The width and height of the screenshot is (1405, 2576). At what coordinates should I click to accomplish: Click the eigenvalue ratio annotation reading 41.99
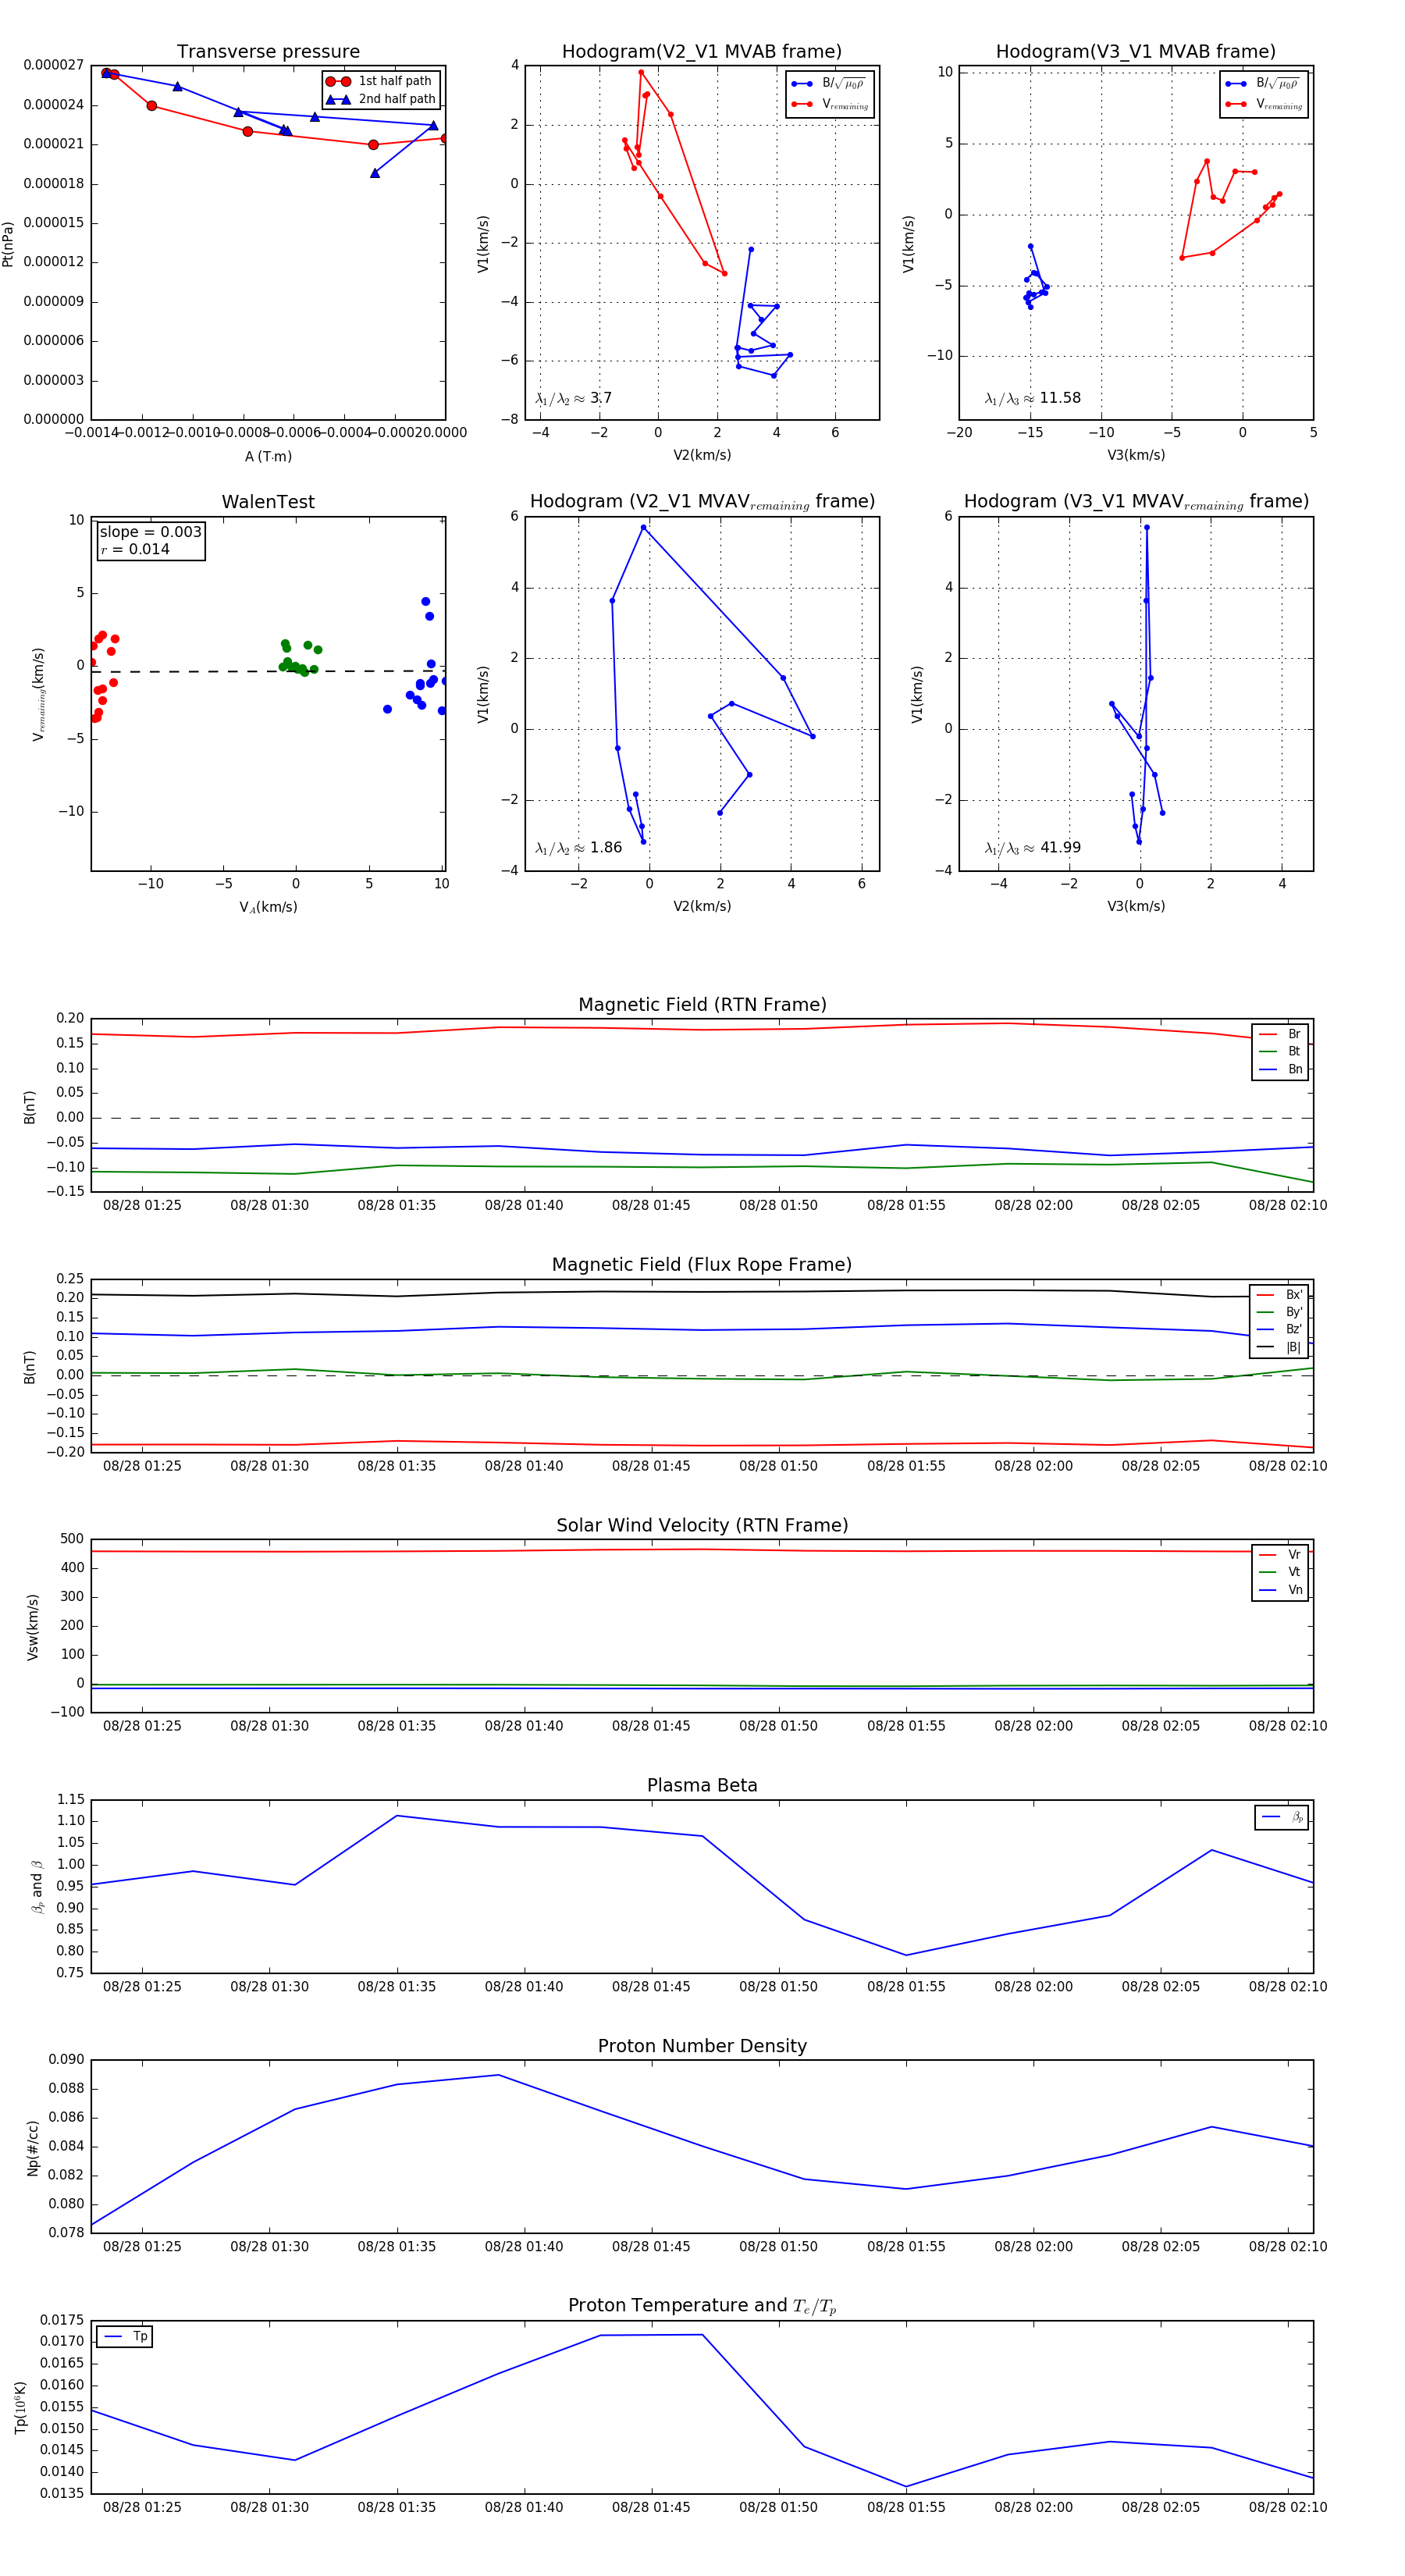1032,848
